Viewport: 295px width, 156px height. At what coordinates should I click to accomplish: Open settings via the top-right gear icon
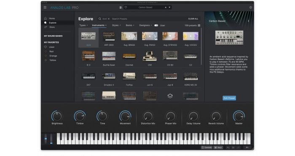(x=251, y=8)
